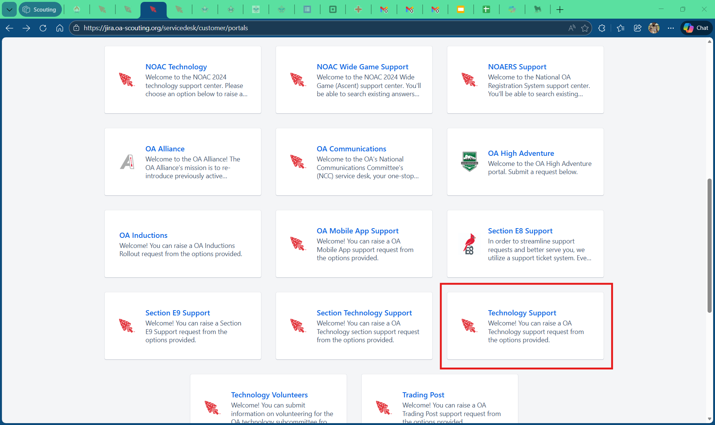Add this page to favorites star
Image resolution: width=715 pixels, height=425 pixels.
pyautogui.click(x=585, y=28)
